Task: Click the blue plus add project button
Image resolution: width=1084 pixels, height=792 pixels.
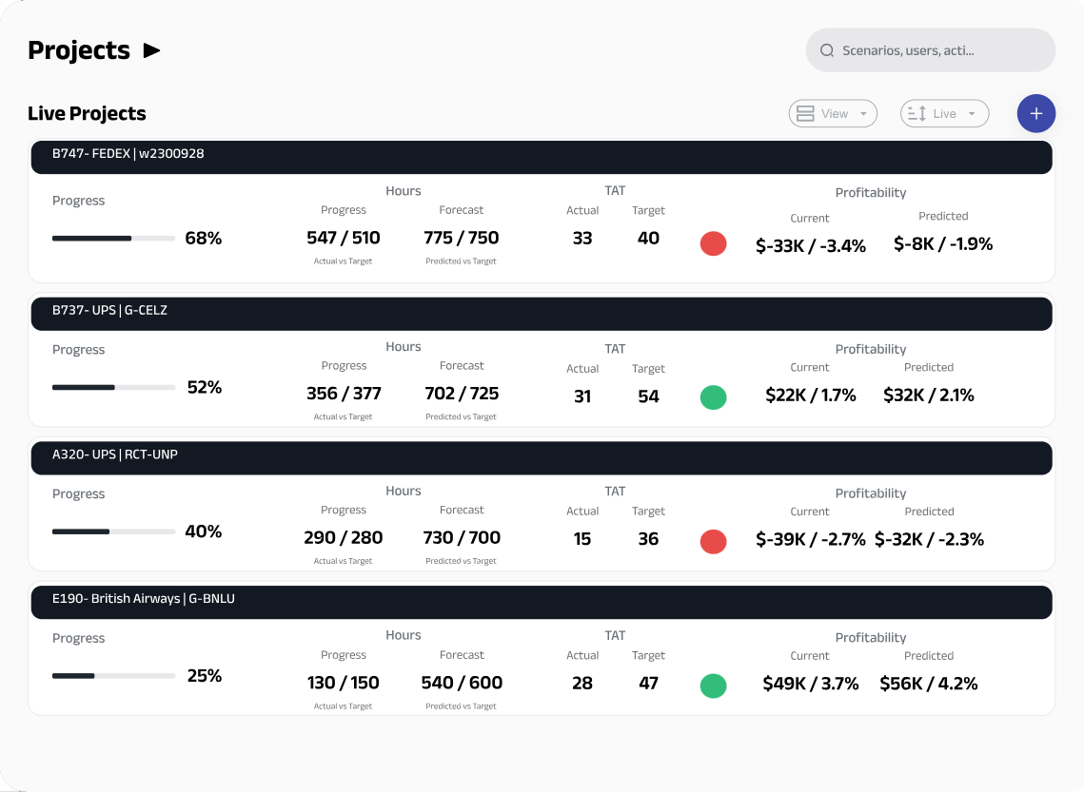Action: tap(1035, 114)
